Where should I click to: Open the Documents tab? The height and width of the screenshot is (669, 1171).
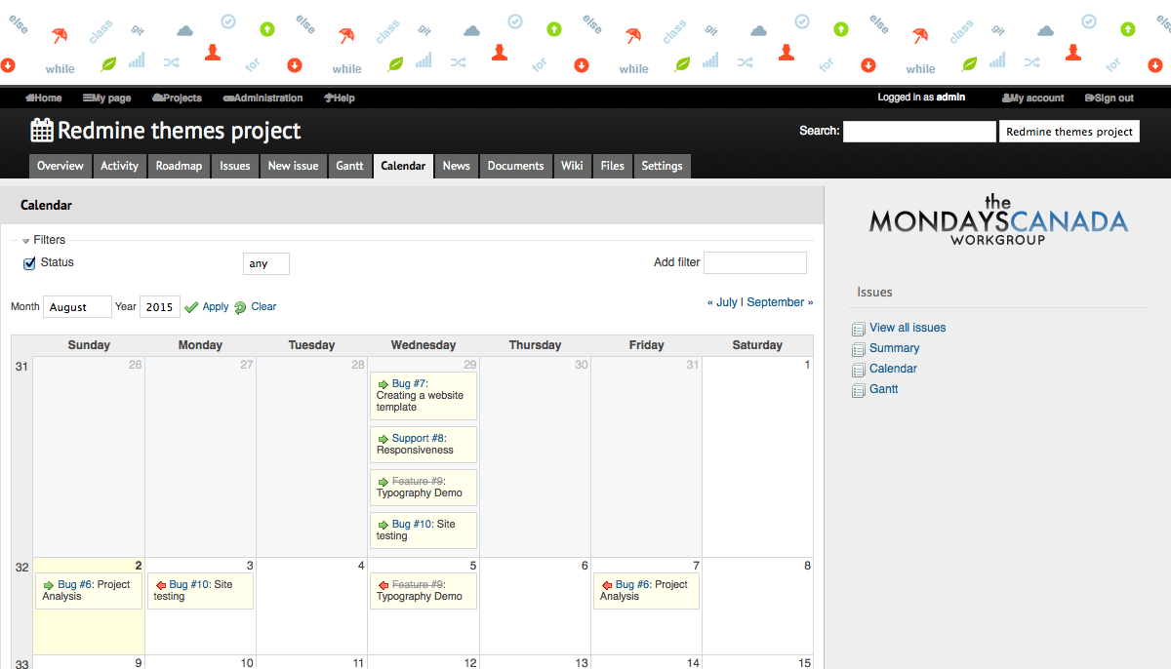click(516, 166)
